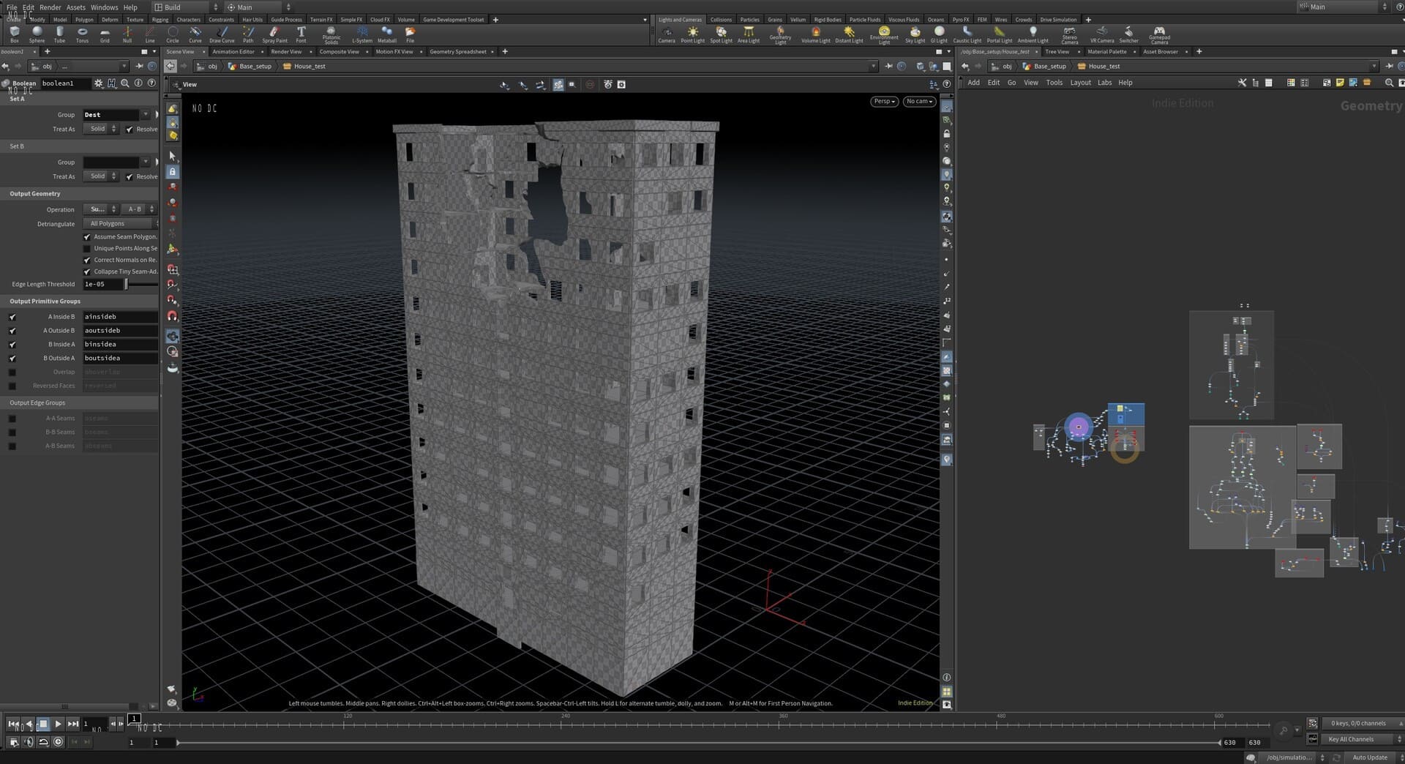Open Detriangulate All Polygons dropdown
The height and width of the screenshot is (764, 1405).
(121, 224)
